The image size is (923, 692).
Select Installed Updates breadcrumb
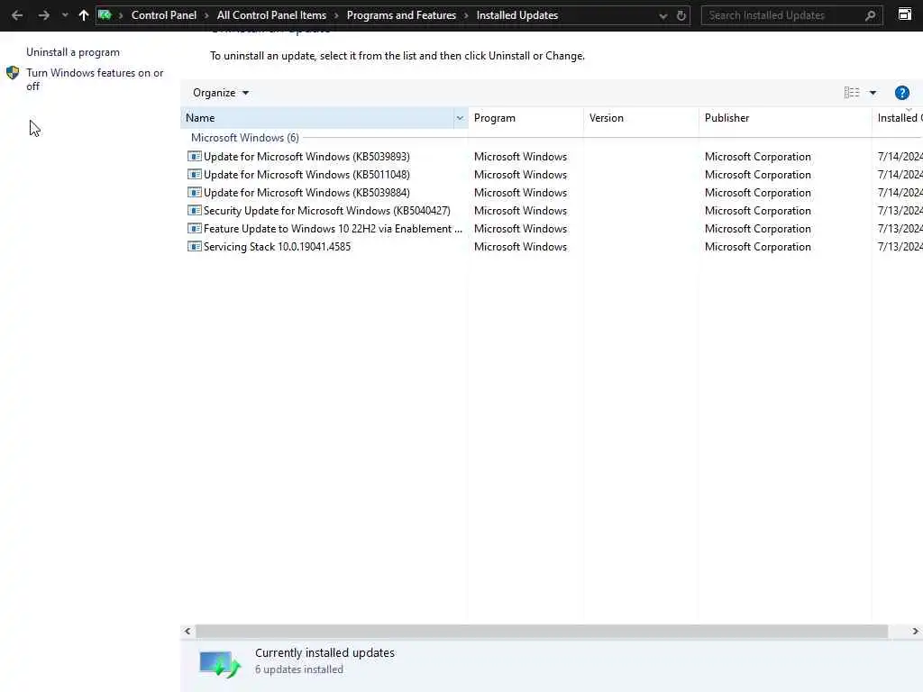tap(516, 15)
